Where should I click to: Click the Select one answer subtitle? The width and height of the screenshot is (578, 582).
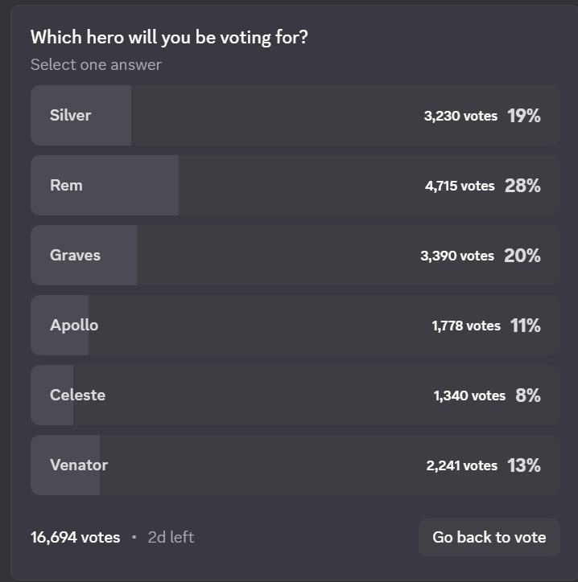(96, 64)
